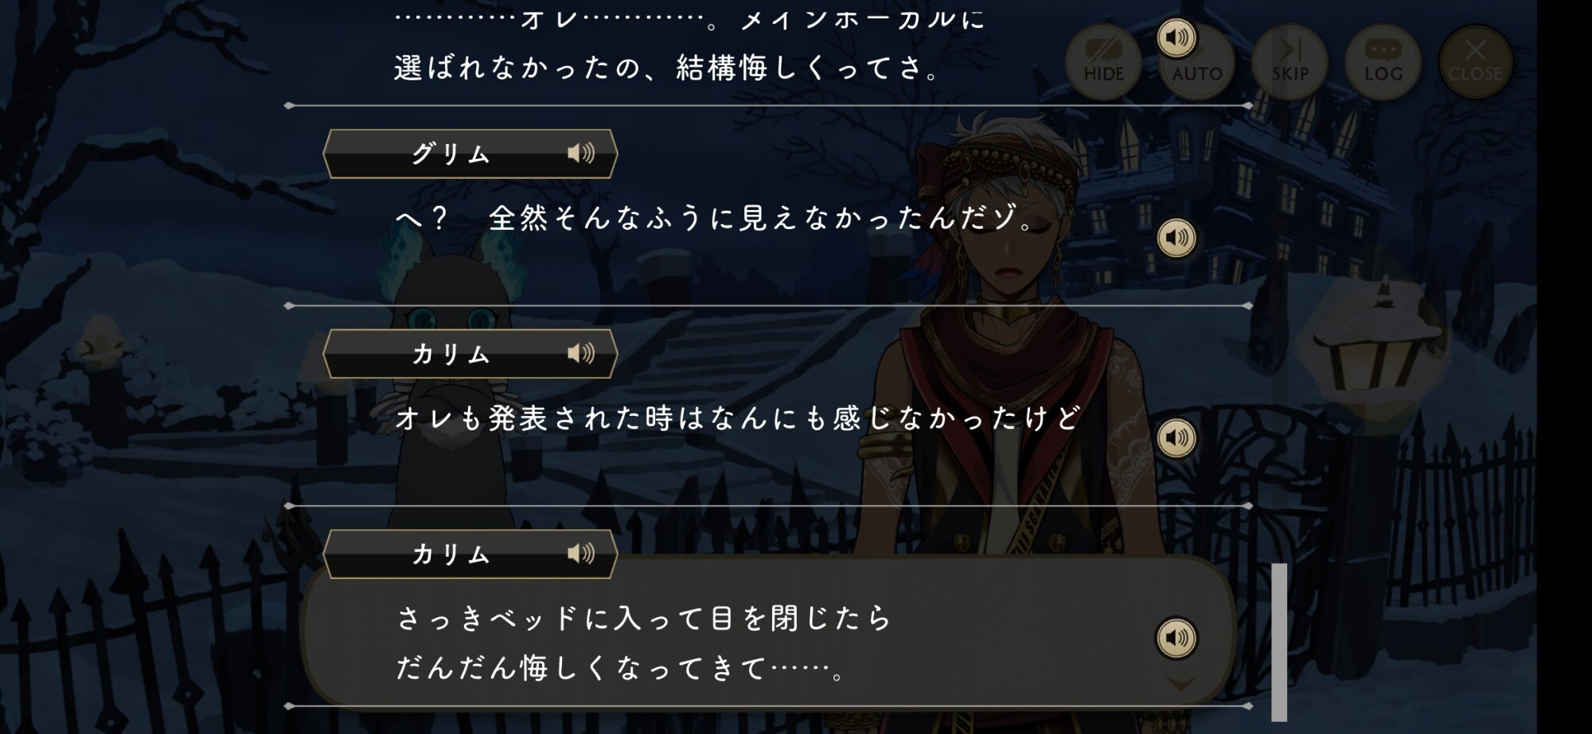Click the さっきベッドに入って dialogue text
The image size is (1592, 734).
(643, 643)
